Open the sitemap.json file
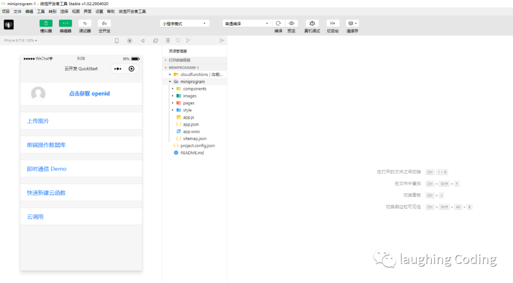This screenshot has width=513, height=283. (195, 138)
